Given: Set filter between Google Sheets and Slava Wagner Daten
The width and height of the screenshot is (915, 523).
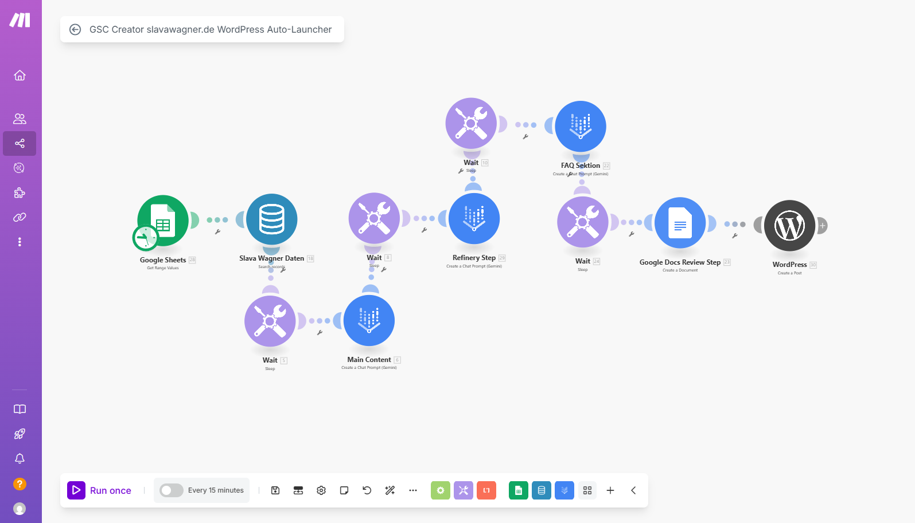Looking at the screenshot, I should coord(218,232).
